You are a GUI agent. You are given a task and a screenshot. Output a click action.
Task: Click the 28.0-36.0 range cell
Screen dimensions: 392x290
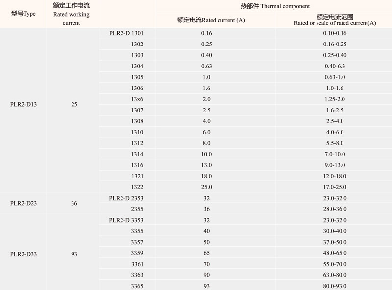335,209
